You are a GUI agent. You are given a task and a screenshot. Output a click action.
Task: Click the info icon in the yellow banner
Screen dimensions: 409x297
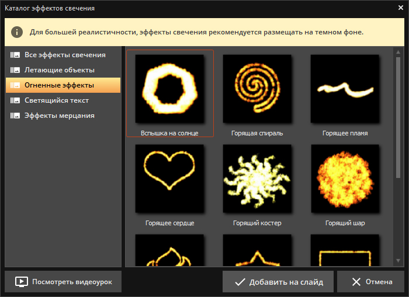[x=17, y=32]
